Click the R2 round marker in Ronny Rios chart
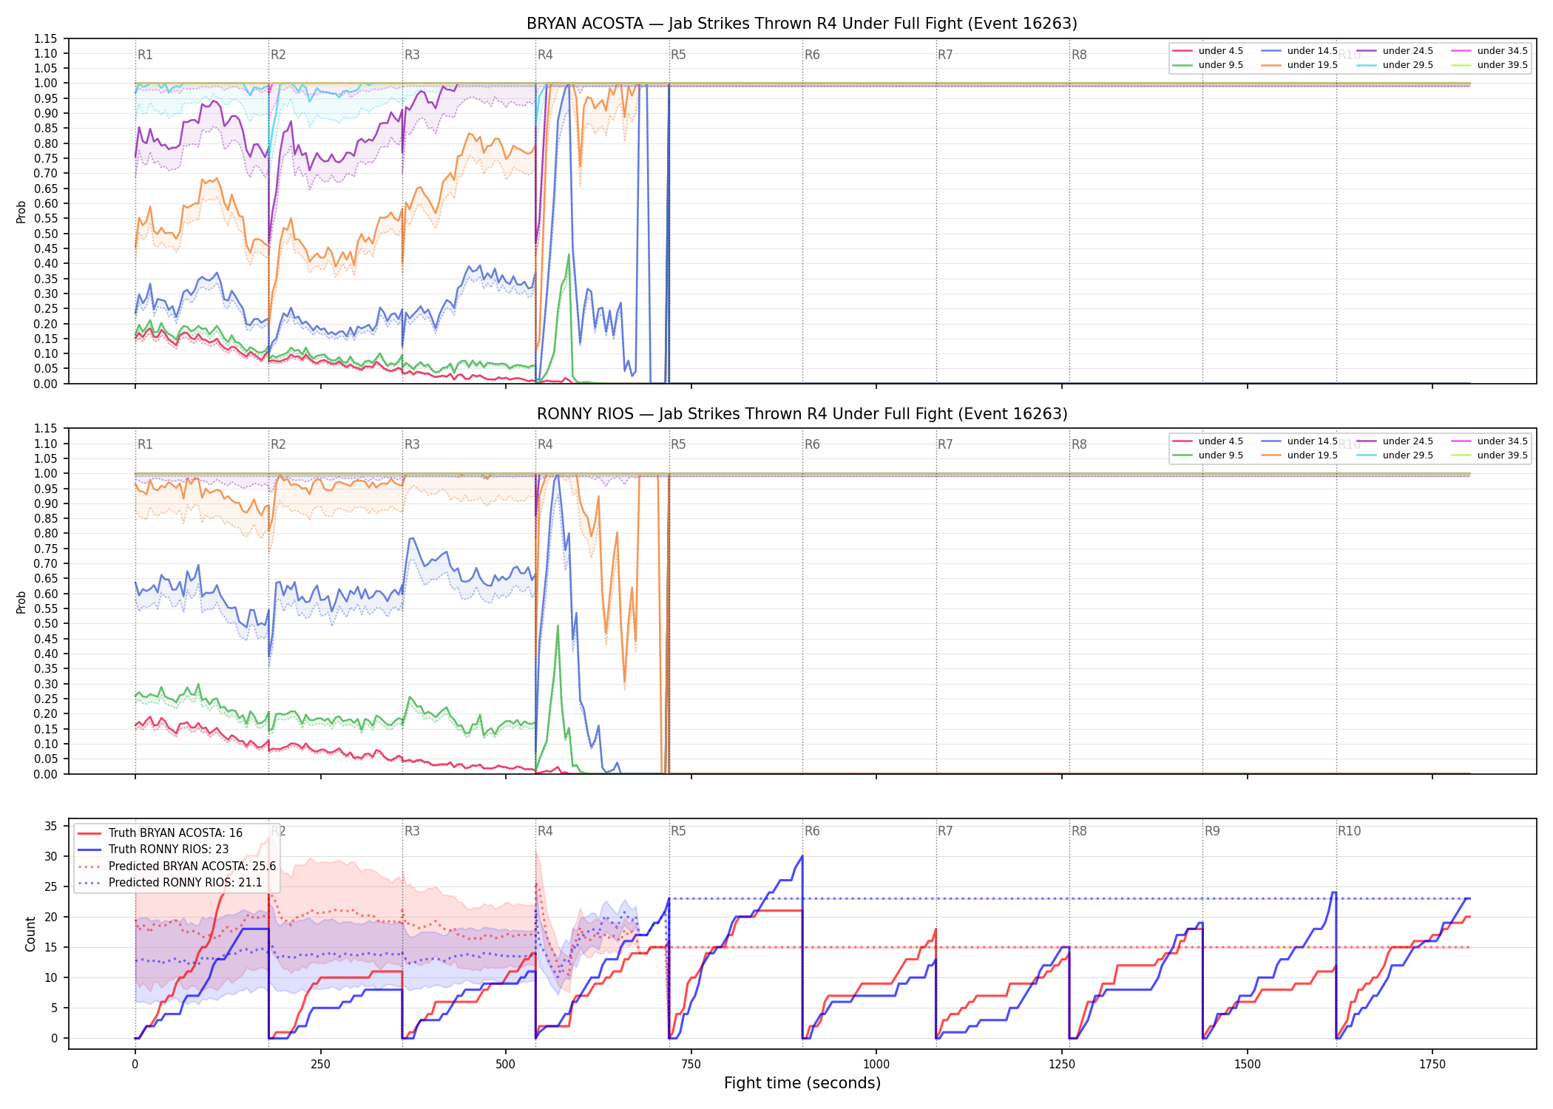Image resolution: width=1553 pixels, height=1109 pixels. 278,444
